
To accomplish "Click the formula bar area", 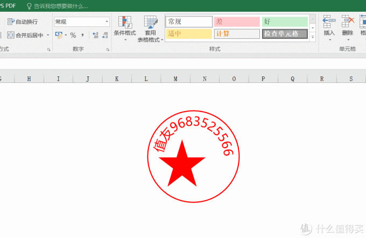I will click(183, 64).
